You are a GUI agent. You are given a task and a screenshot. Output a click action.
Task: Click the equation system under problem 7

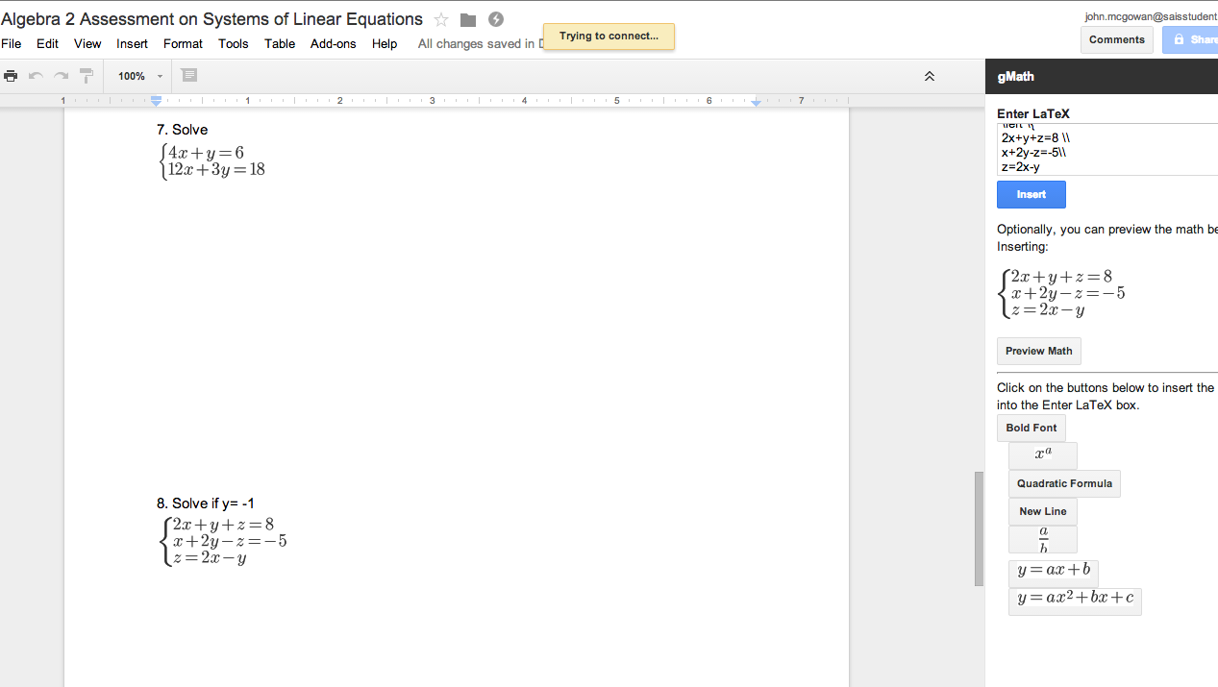(211, 160)
